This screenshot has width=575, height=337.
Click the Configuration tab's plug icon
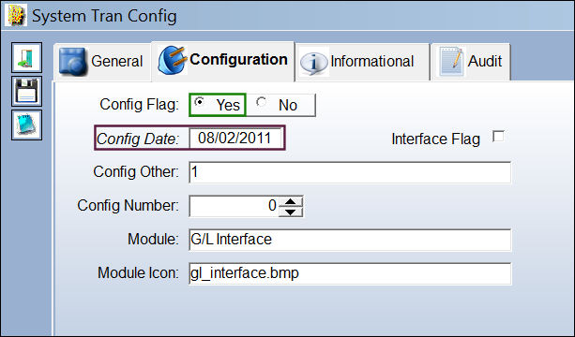coord(172,60)
